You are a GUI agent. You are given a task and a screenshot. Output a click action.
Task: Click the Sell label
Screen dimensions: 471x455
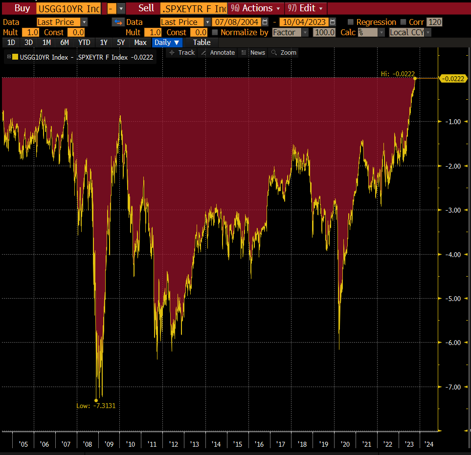coord(146,8)
